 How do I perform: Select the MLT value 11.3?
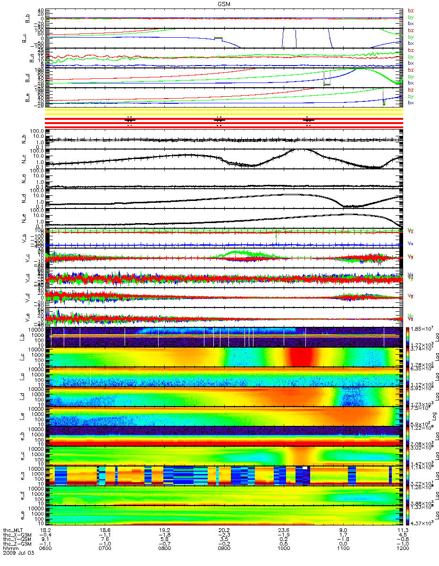point(402,530)
